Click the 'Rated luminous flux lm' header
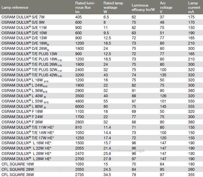203x177 pixels. pyautogui.click(x=85, y=7)
